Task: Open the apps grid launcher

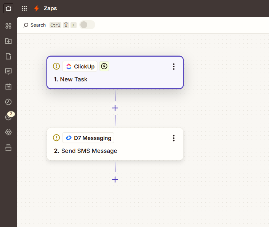Action: (x=24, y=8)
